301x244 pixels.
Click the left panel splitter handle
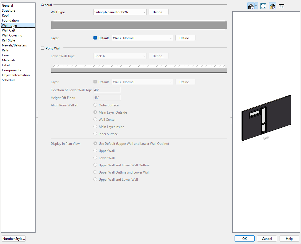point(37,117)
